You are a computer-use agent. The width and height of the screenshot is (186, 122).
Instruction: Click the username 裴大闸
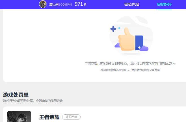54,5
